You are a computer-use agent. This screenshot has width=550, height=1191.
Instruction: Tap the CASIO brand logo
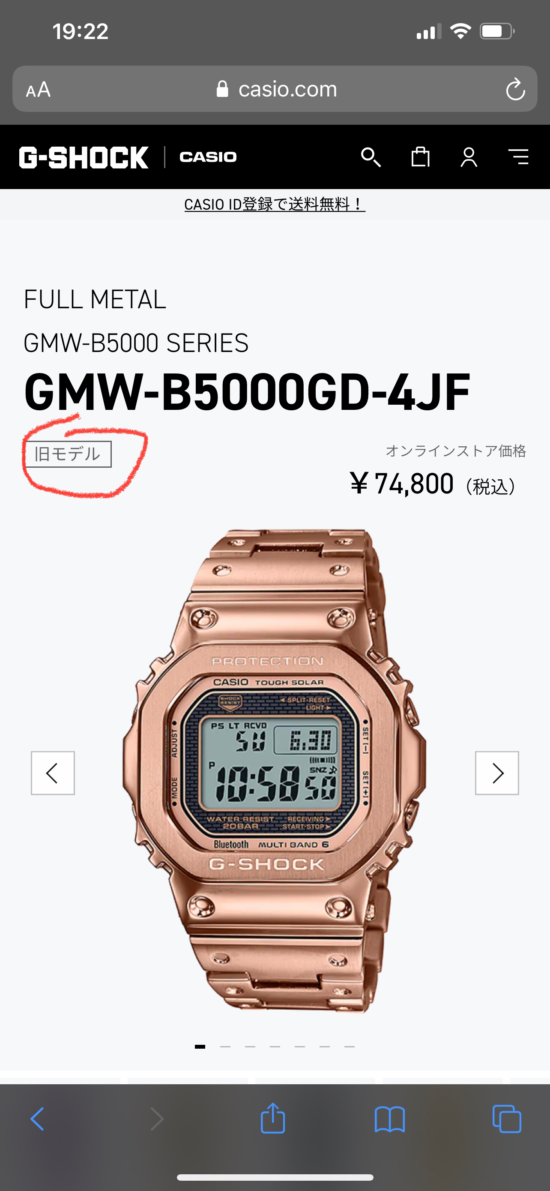point(208,157)
